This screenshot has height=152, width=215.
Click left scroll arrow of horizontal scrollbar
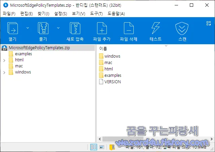click(x=100, y=139)
